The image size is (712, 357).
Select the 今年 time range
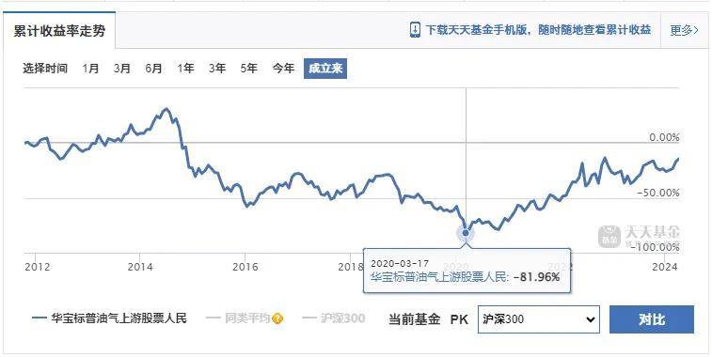coord(283,69)
